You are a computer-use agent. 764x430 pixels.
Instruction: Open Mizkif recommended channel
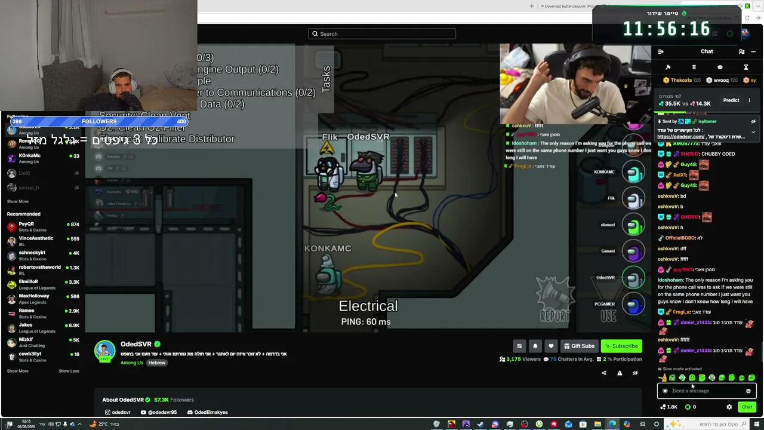(43, 342)
